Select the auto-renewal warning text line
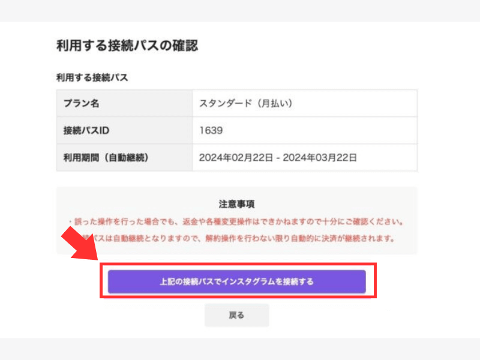 246,238
